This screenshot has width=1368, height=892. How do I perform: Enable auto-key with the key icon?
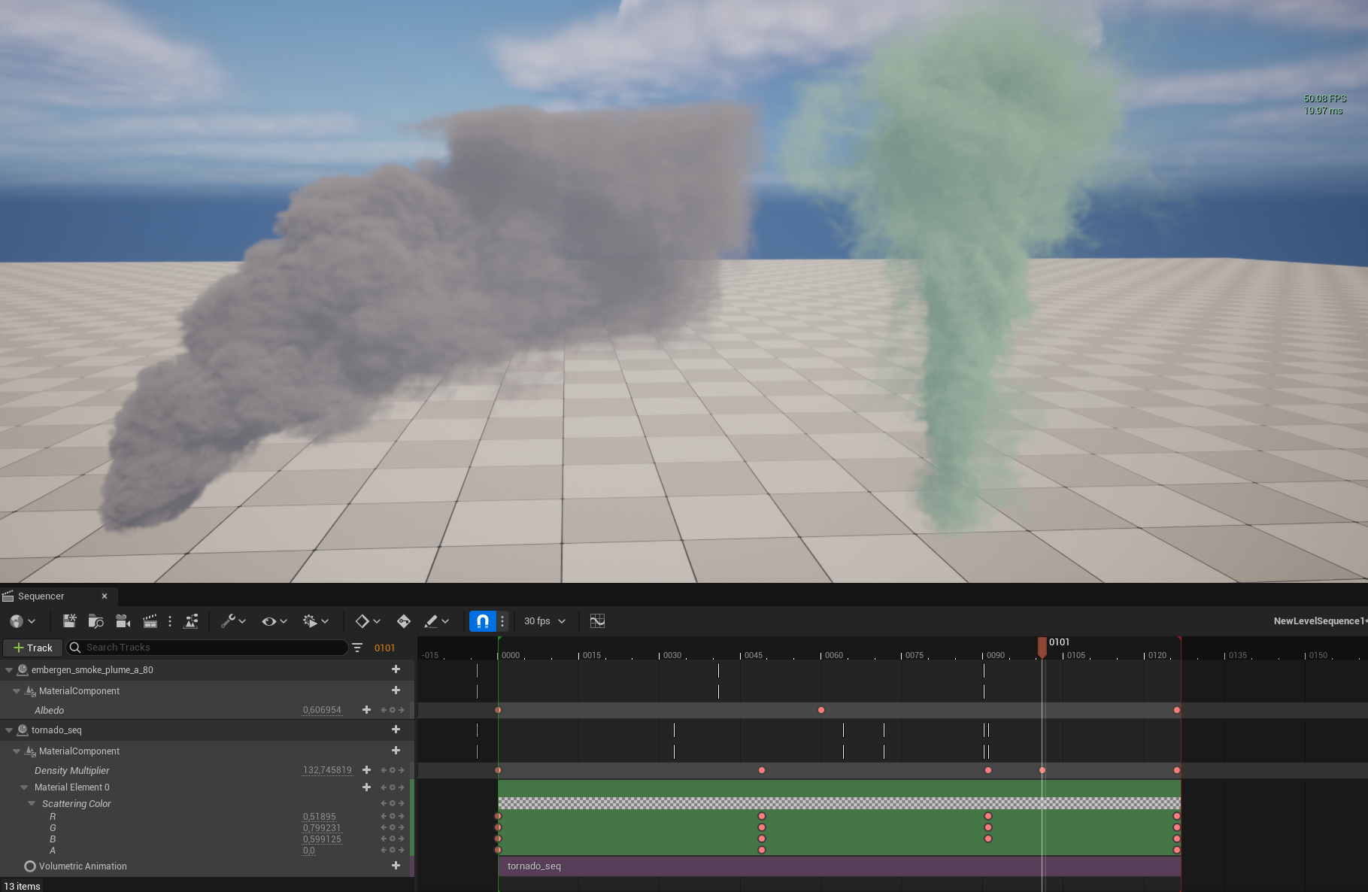[x=403, y=621]
